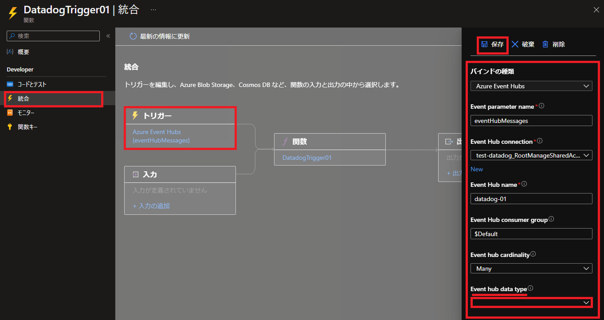Viewport: 604px width, 320px height.
Task: Click info icon beside Event Hub name
Action: pyautogui.click(x=524, y=184)
